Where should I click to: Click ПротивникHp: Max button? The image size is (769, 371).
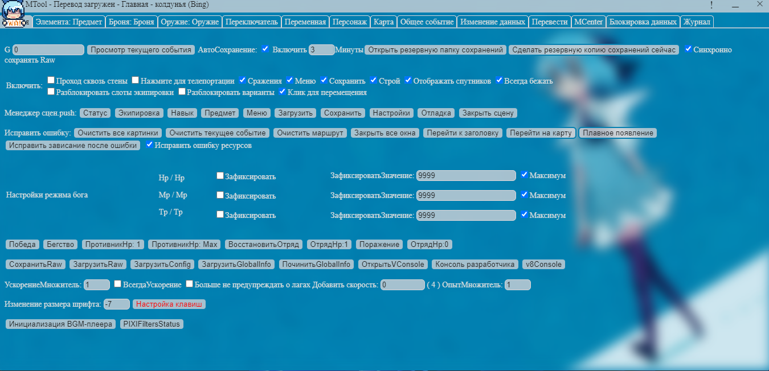pyautogui.click(x=185, y=244)
